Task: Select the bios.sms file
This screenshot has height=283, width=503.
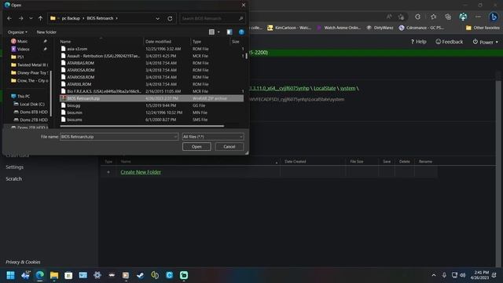Action: click(x=152, y=119)
